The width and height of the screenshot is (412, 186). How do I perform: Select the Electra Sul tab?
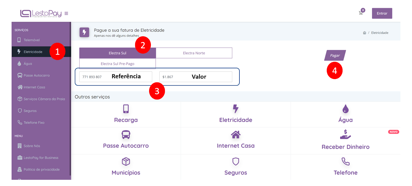click(x=117, y=53)
